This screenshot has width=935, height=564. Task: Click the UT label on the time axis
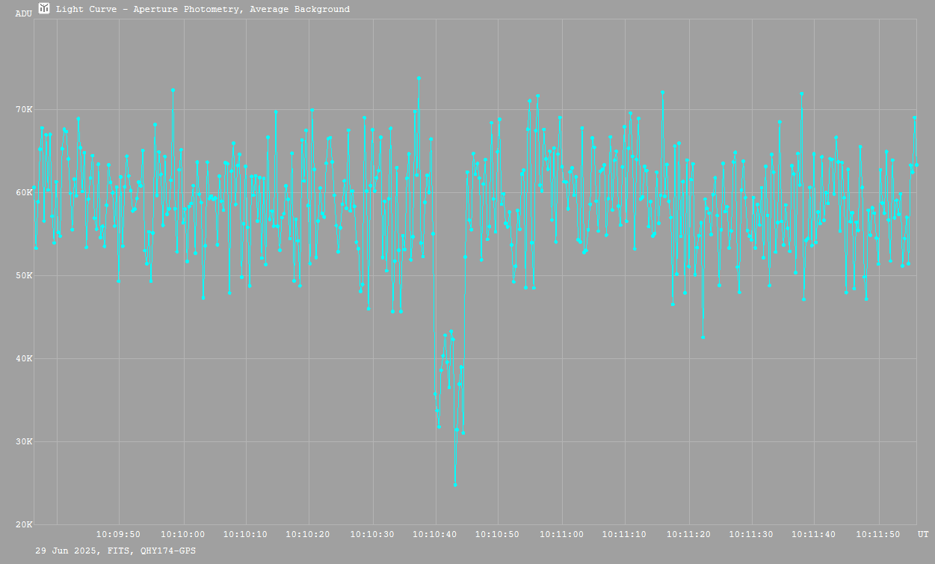coord(923,535)
